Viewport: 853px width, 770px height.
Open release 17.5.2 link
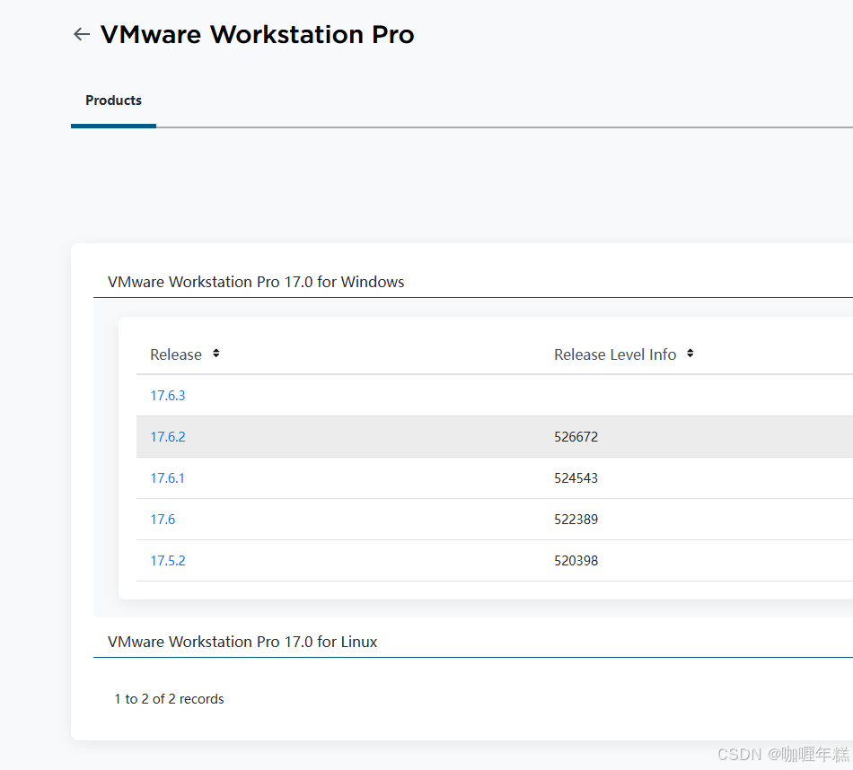coord(168,561)
